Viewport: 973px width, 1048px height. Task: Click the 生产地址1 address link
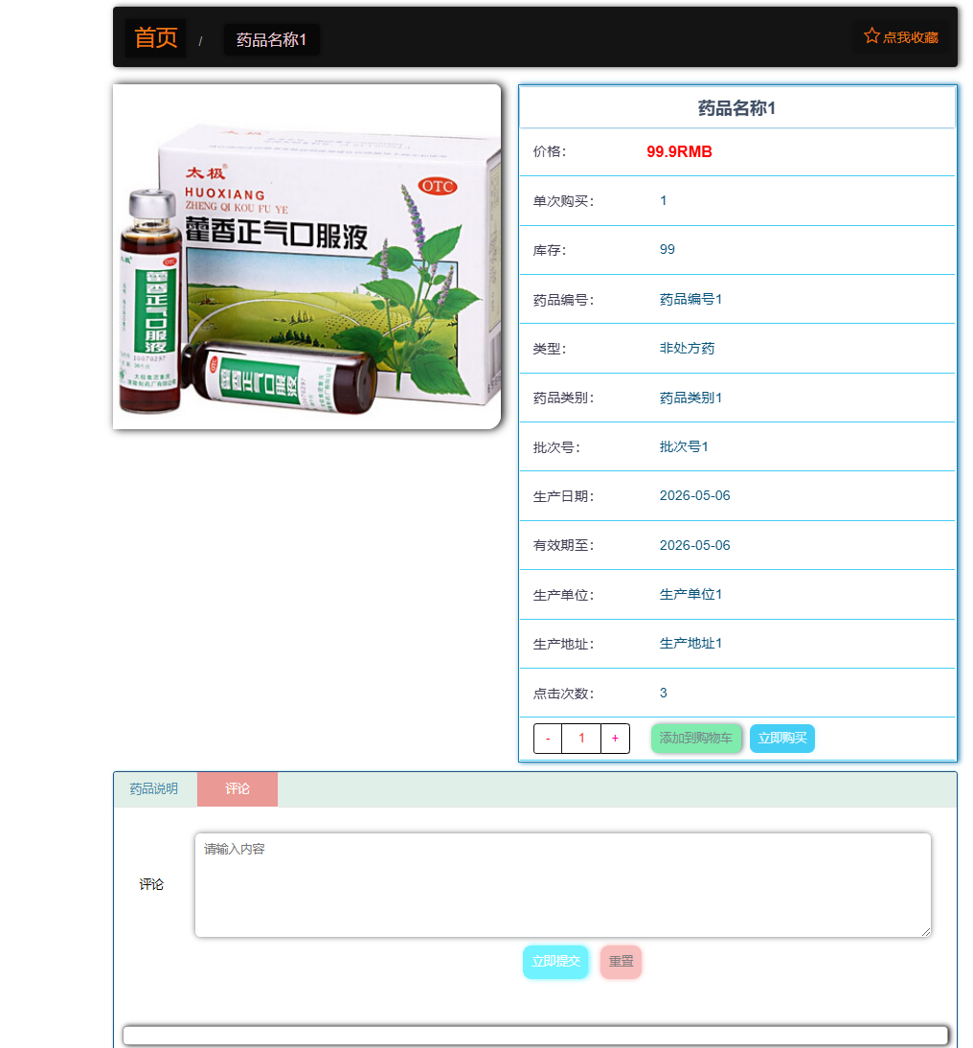tap(690, 643)
